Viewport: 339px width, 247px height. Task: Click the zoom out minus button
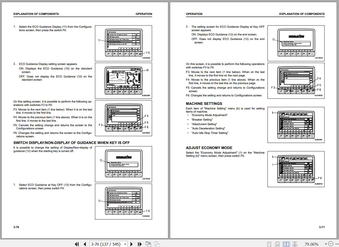coord(330,244)
